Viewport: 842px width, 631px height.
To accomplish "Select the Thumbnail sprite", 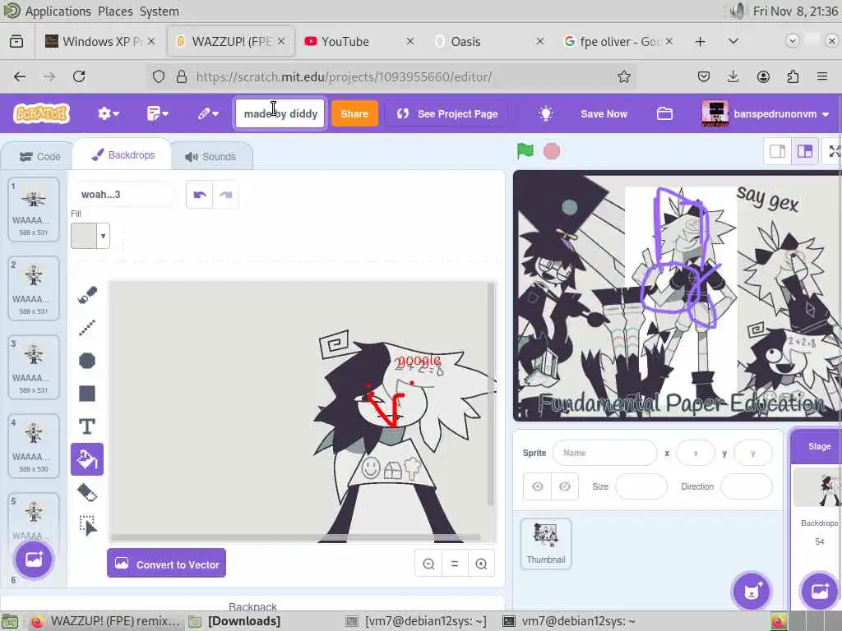I will tap(546, 544).
